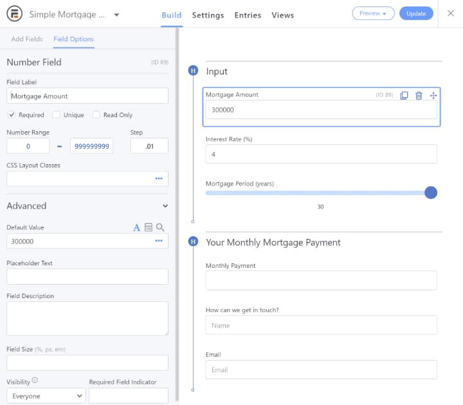Click the Mortgage Amount preview input

click(x=322, y=109)
